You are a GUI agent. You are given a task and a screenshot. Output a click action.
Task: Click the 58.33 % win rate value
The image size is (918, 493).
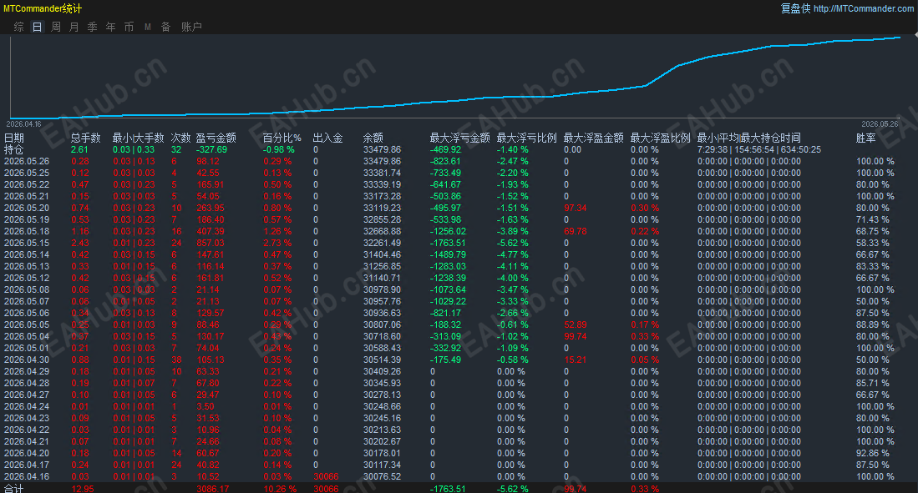pyautogui.click(x=873, y=244)
